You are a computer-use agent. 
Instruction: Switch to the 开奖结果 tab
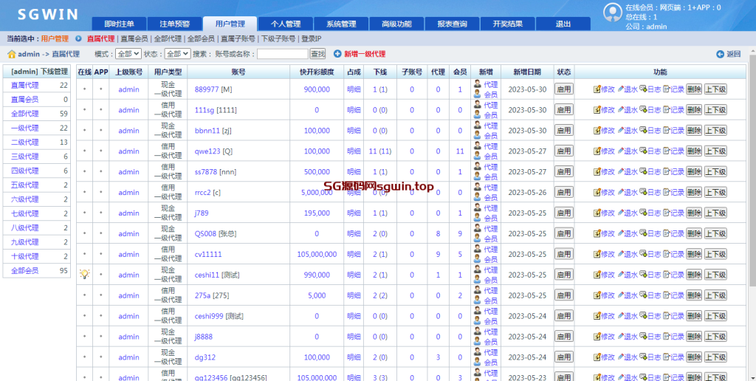[x=507, y=24]
